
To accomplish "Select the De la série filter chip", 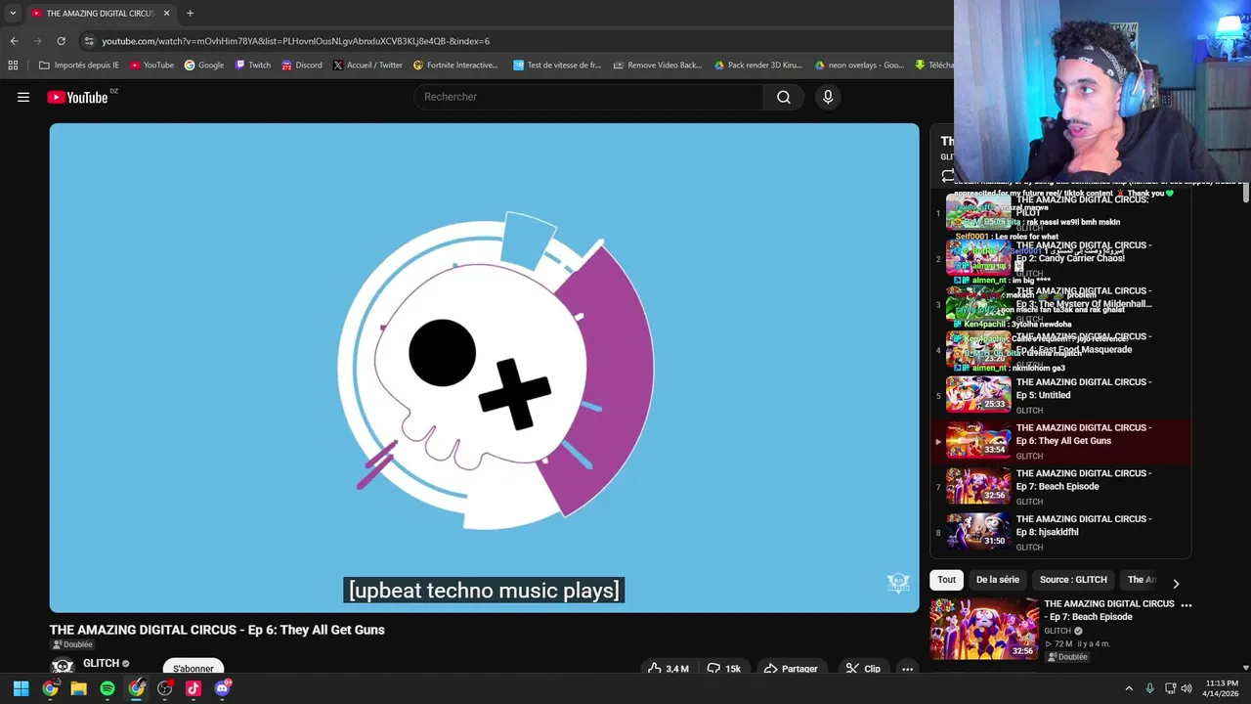I will [x=997, y=580].
